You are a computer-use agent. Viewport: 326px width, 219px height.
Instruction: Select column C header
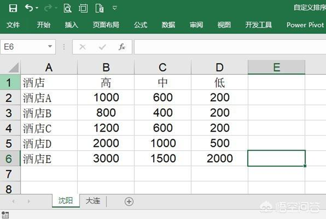coord(162,67)
